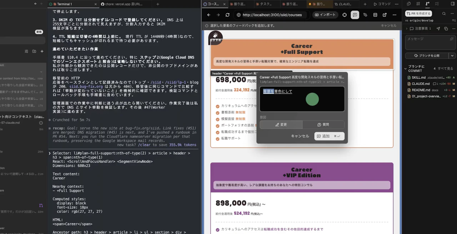Reload the localhost courses page

[x=227, y=15]
